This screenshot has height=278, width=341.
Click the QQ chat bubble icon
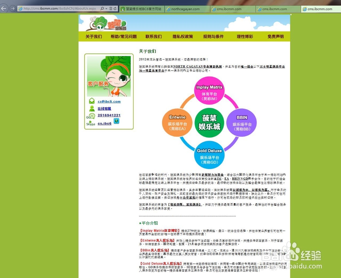91,116
